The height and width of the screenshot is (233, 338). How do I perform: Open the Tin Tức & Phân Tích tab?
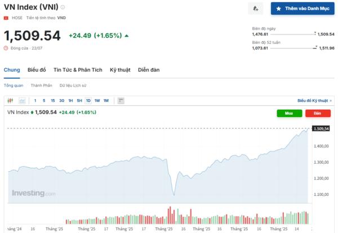click(78, 70)
